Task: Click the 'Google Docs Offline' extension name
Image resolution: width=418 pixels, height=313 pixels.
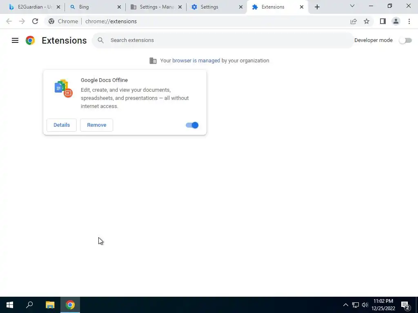Action: click(104, 80)
